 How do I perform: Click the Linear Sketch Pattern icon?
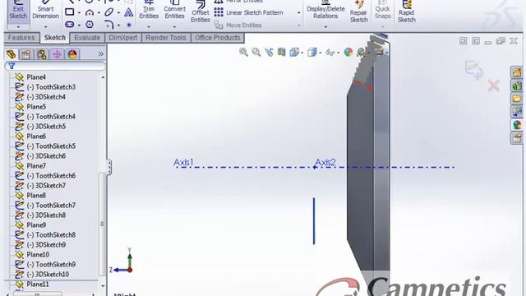pyautogui.click(x=219, y=12)
